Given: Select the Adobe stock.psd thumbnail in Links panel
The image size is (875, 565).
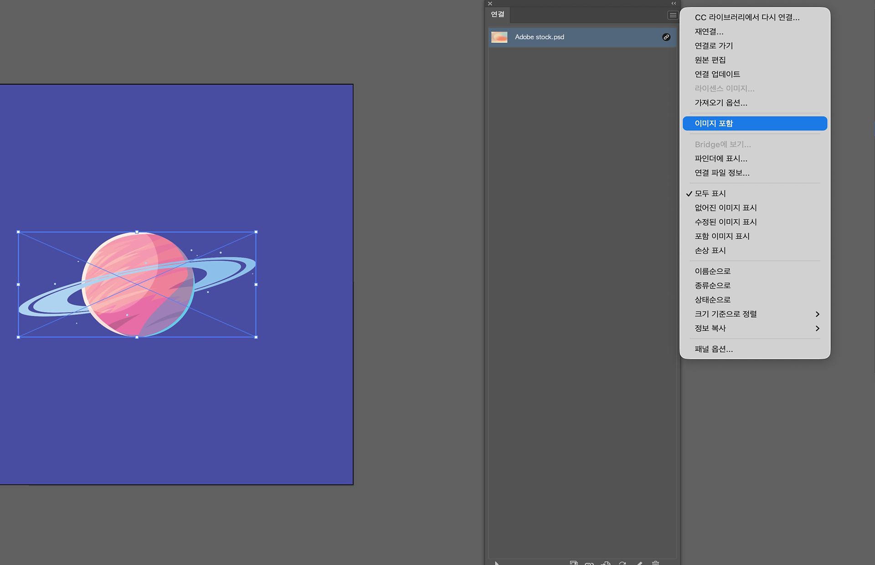Looking at the screenshot, I should click(499, 37).
